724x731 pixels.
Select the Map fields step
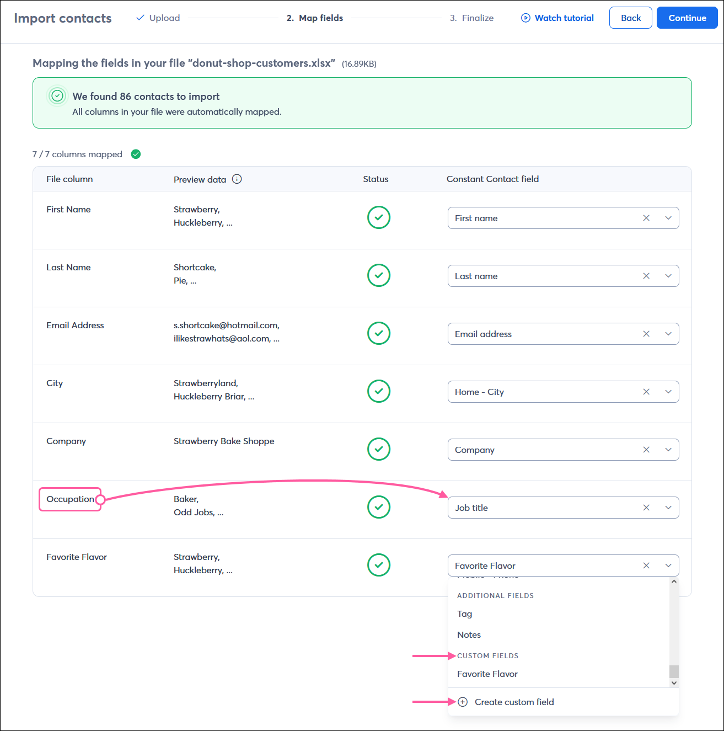coord(315,18)
